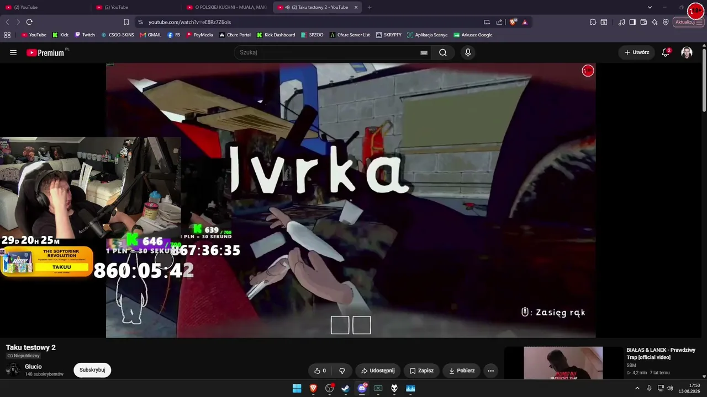This screenshot has width=707, height=397.
Task: Open Brave browser from the taskbar
Action: pyautogui.click(x=313, y=388)
